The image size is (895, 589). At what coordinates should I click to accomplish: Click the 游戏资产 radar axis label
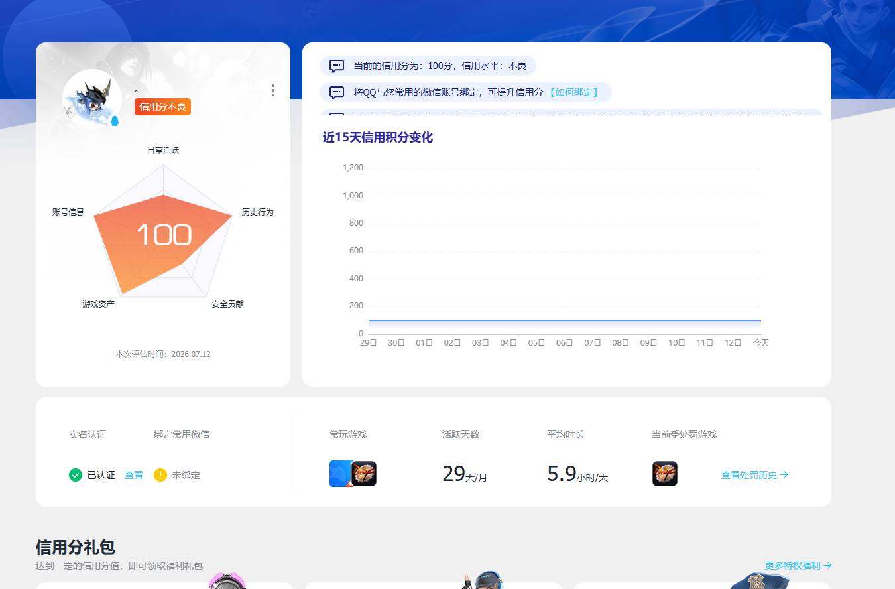point(99,304)
